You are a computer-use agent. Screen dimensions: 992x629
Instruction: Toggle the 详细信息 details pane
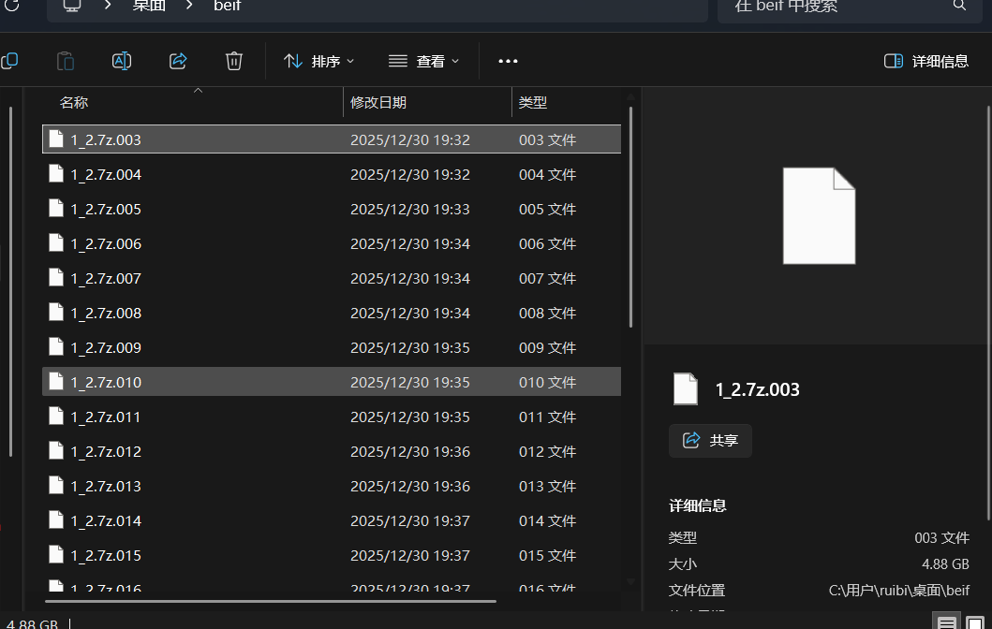(x=926, y=61)
